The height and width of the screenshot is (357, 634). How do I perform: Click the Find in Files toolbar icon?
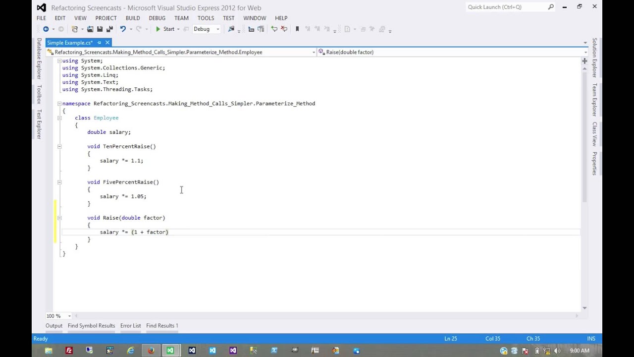[x=231, y=29]
